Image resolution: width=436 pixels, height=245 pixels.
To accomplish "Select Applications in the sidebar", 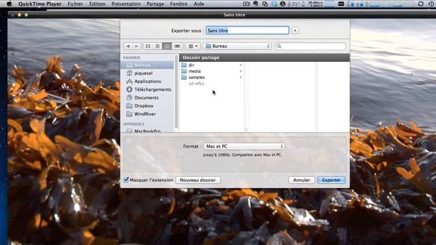I will (x=149, y=81).
